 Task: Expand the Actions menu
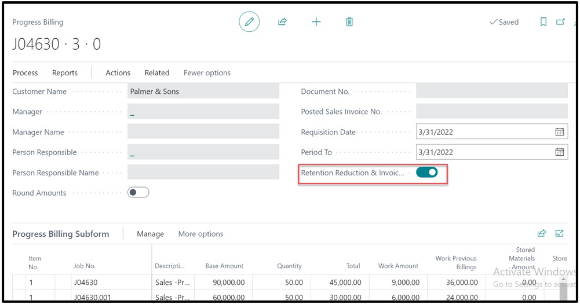118,73
